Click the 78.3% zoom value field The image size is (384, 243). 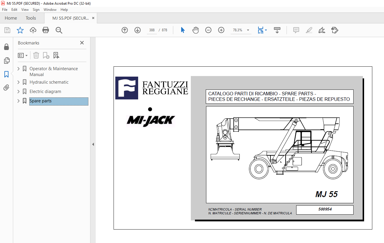238,30
